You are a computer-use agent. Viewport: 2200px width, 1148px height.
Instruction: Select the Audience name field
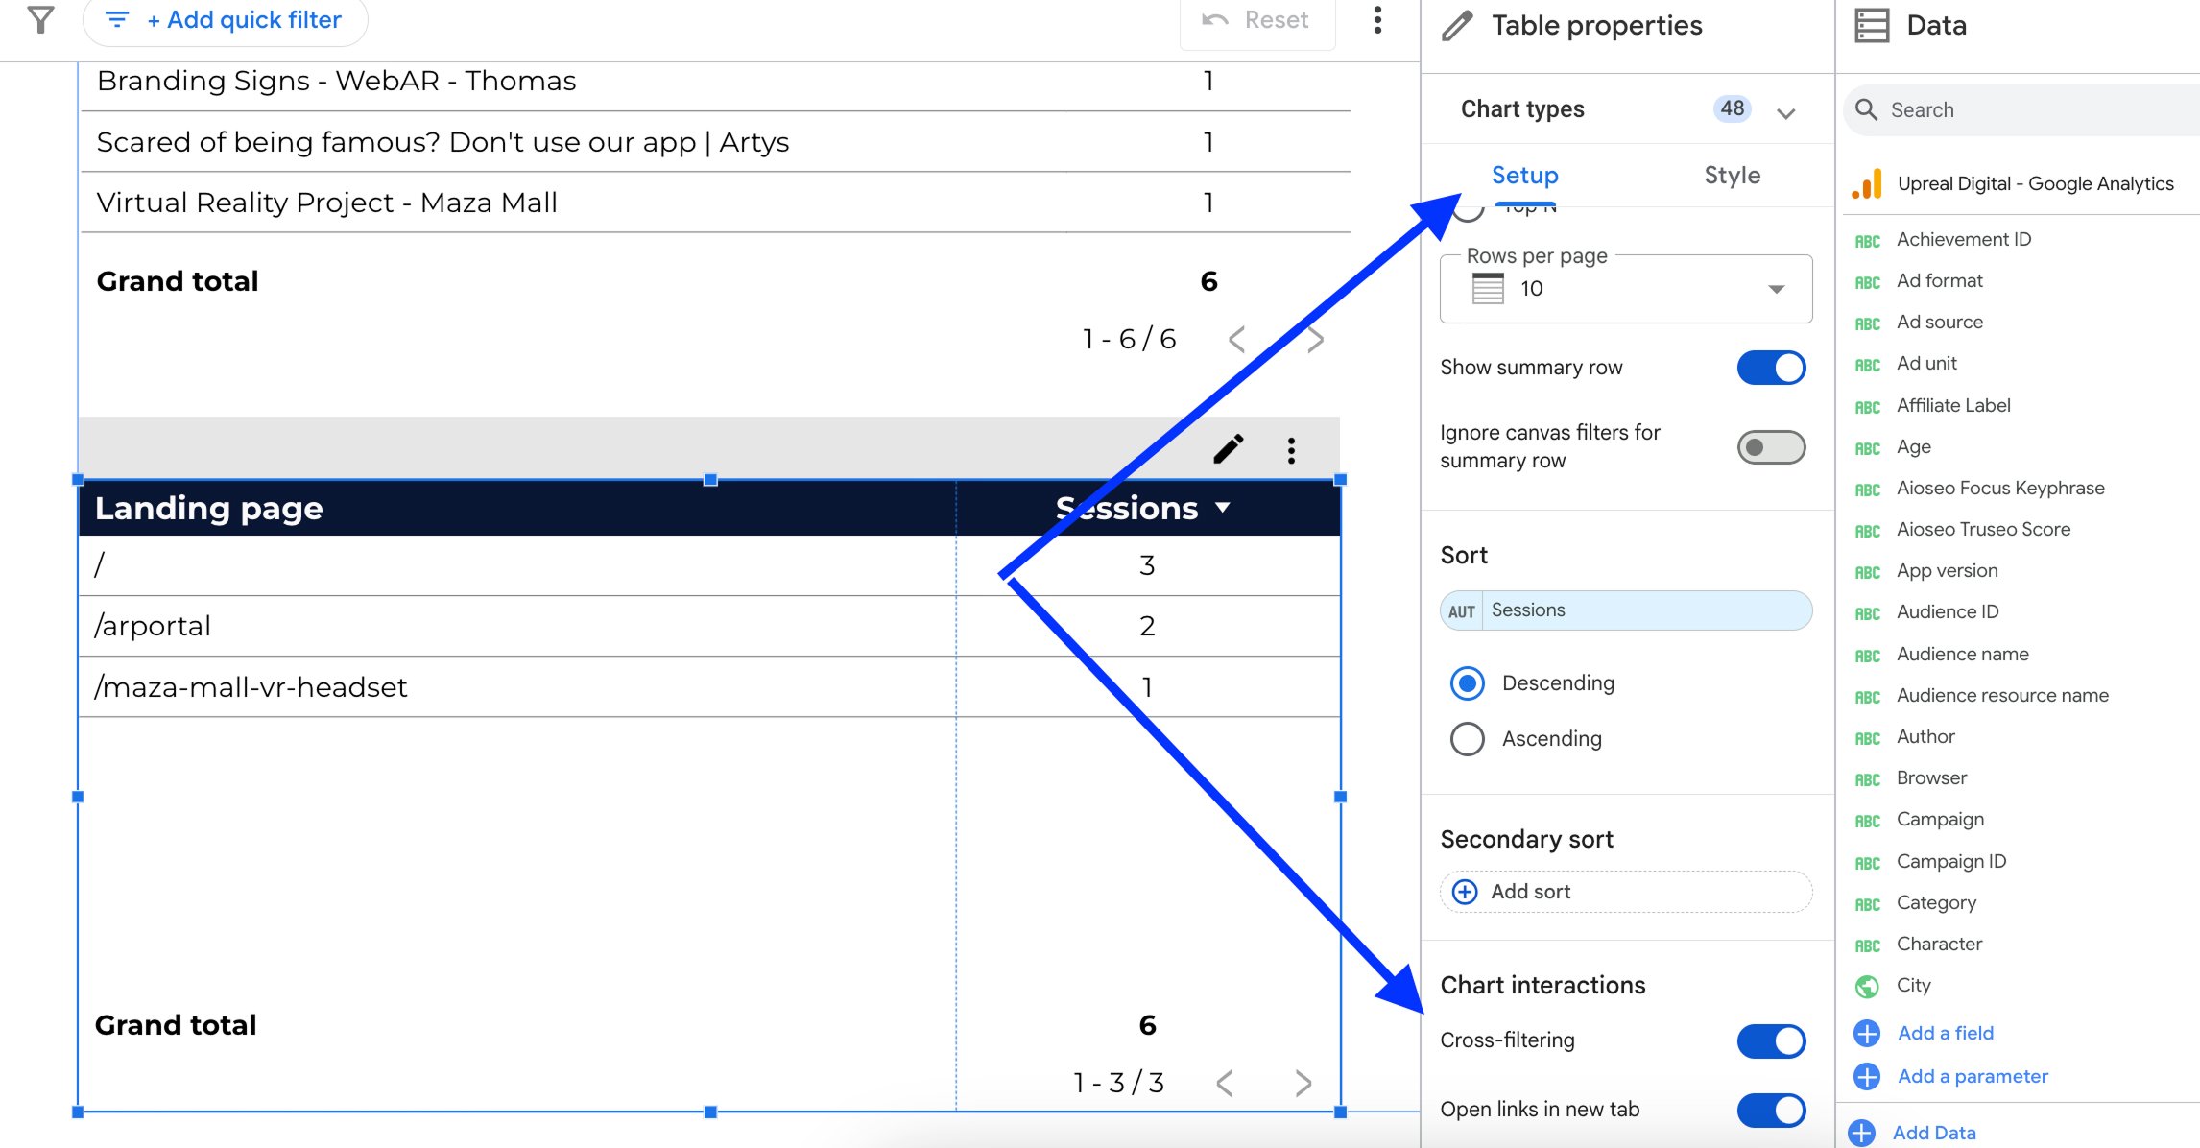[x=1962, y=654]
